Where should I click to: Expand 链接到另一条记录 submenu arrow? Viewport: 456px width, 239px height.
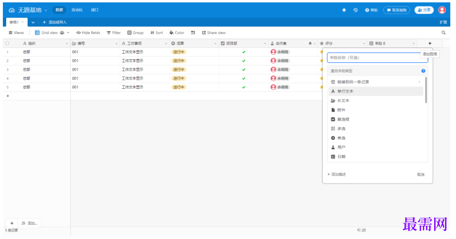(419, 82)
